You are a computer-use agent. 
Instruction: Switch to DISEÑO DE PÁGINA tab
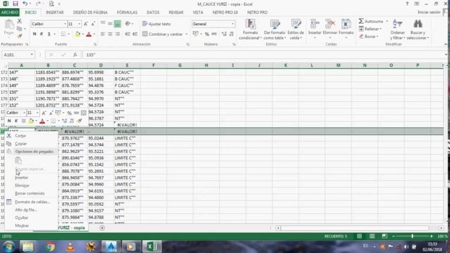90,12
